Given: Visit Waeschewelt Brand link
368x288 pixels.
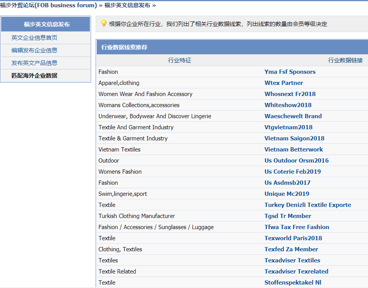Looking at the screenshot, I should pos(293,116).
